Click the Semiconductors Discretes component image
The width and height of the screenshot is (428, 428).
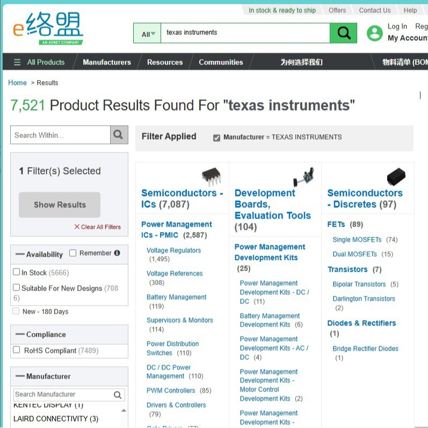coord(396,176)
